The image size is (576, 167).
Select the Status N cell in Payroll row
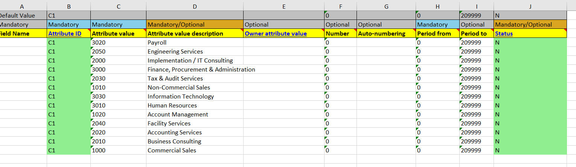click(x=530, y=42)
